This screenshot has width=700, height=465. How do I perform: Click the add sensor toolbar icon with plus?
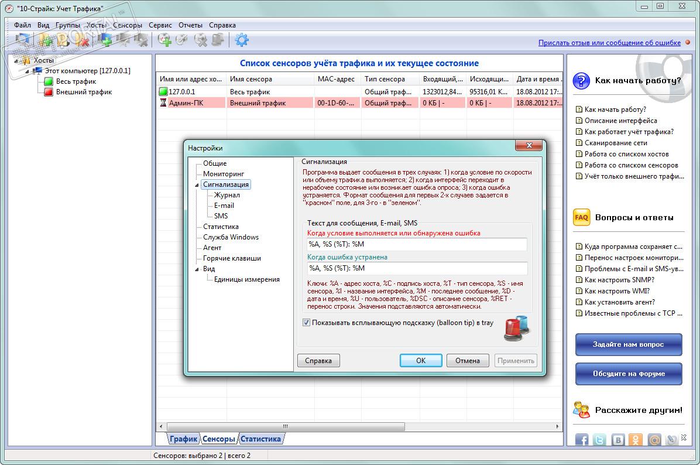(164, 40)
